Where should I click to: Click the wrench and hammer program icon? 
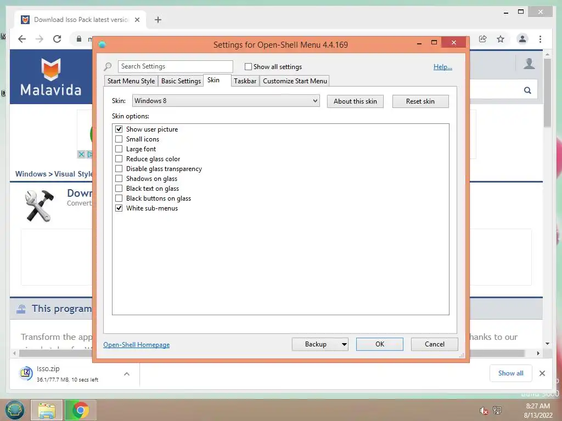pyautogui.click(x=40, y=206)
